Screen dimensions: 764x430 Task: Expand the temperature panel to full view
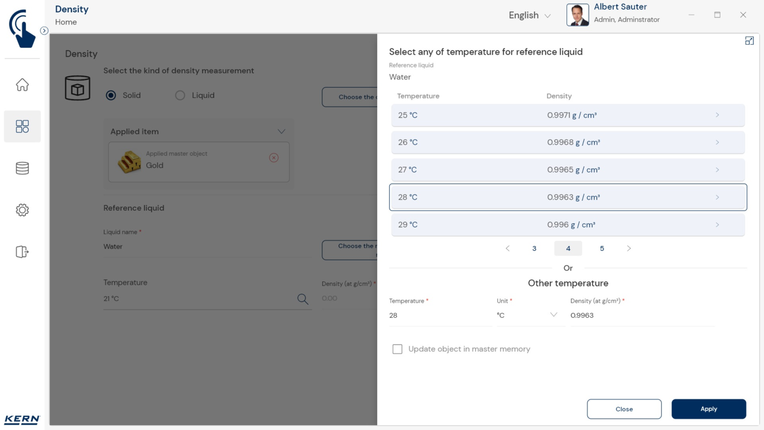pos(749,41)
